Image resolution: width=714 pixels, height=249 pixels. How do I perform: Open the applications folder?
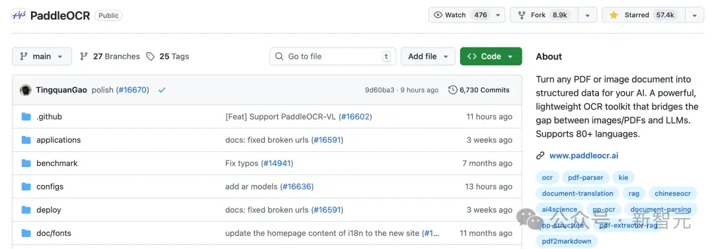click(x=59, y=140)
